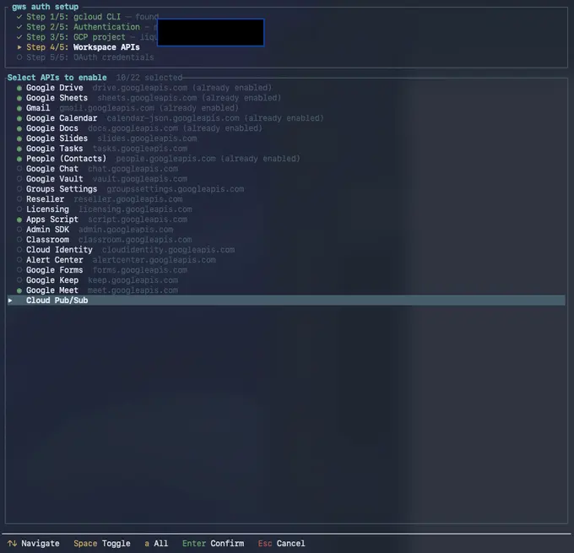This screenshot has width=574, height=553.
Task: Click the 'a All' shortcut hint
Action: pyautogui.click(x=156, y=544)
